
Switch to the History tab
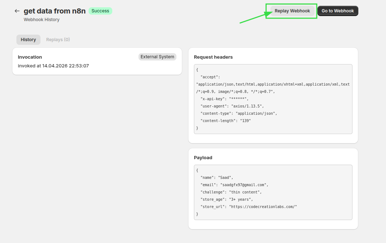click(x=28, y=40)
